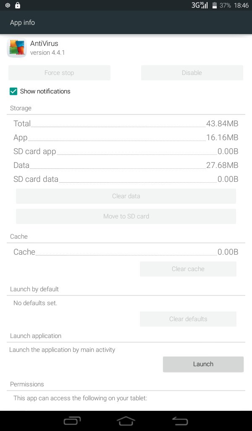Image resolution: width=252 pixels, height=431 pixels.
Task: Tap the AntiVirus app icon
Action: click(x=17, y=48)
